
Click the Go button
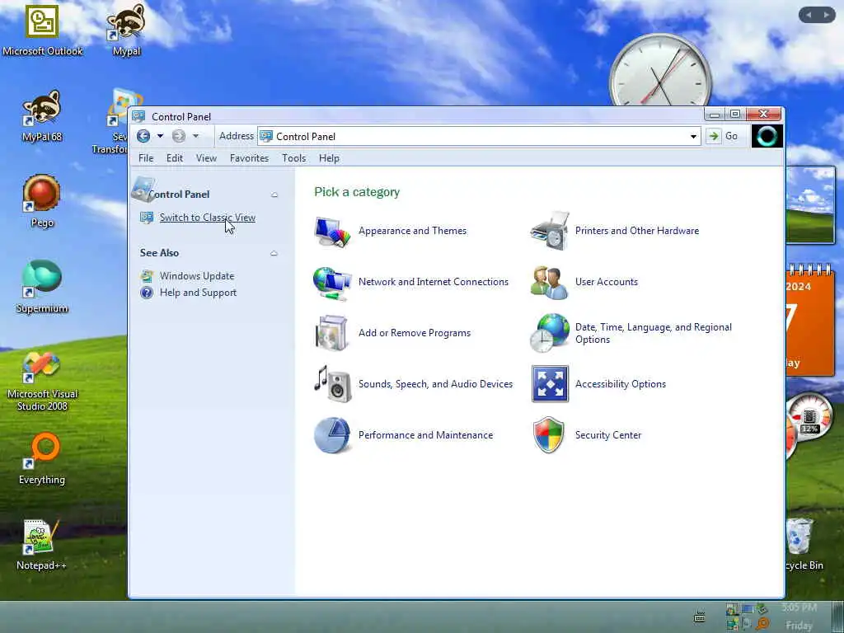click(724, 136)
